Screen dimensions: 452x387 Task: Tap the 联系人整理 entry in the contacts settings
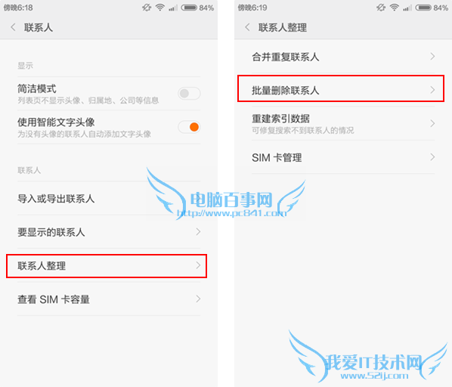pos(107,265)
